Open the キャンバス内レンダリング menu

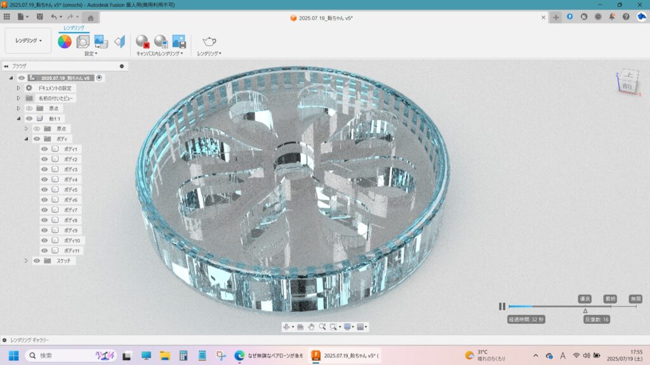click(x=159, y=54)
